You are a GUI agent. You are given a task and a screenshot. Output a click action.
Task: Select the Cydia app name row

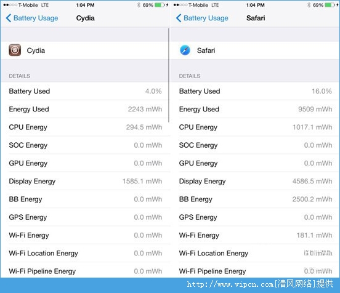coord(85,50)
